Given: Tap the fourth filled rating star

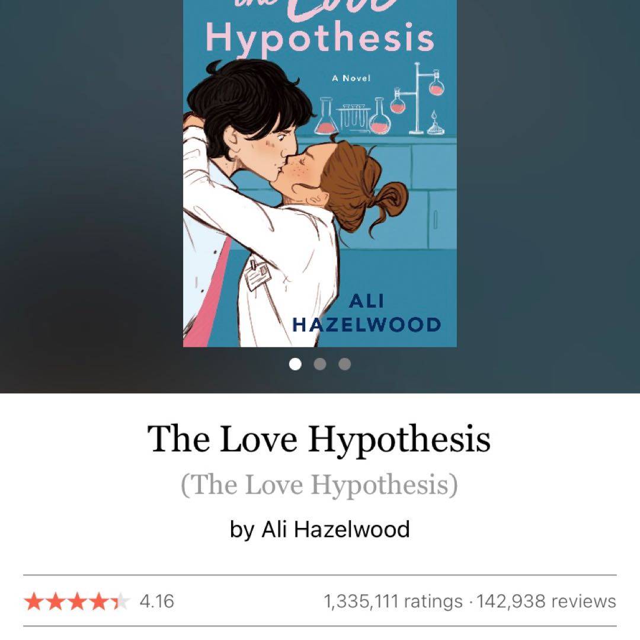Looking at the screenshot, I should (99, 601).
